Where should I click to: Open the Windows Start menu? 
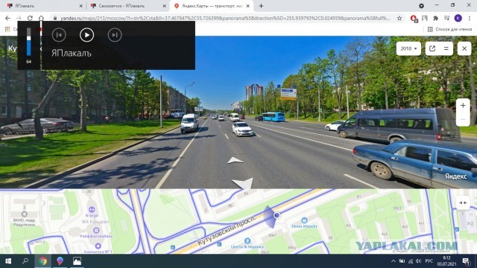pyautogui.click(x=8, y=261)
